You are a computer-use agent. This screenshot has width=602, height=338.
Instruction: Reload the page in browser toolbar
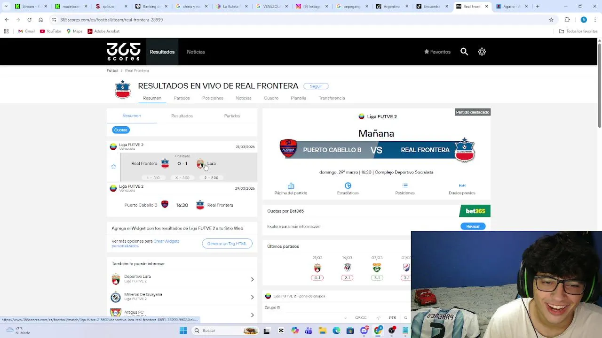coord(29,20)
